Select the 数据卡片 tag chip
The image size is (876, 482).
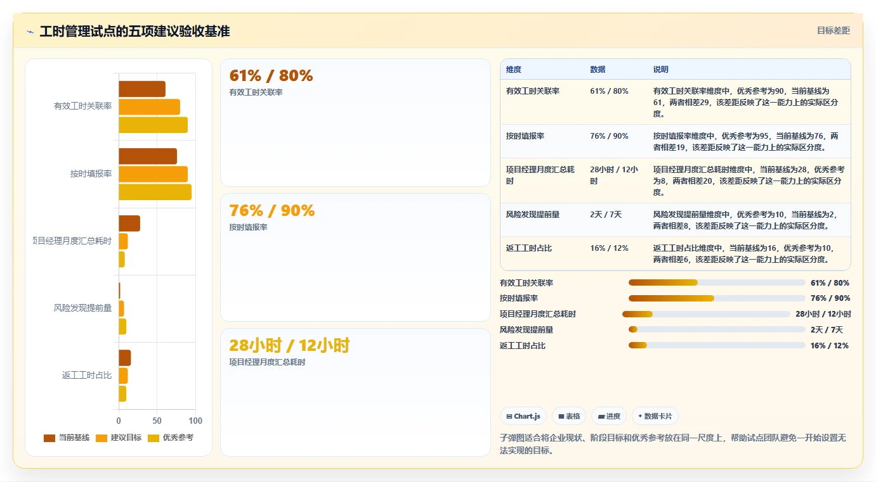655,416
